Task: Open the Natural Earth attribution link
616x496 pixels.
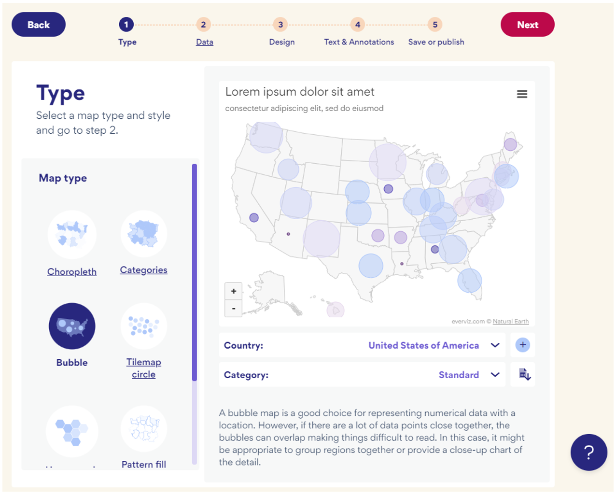Action: point(511,321)
